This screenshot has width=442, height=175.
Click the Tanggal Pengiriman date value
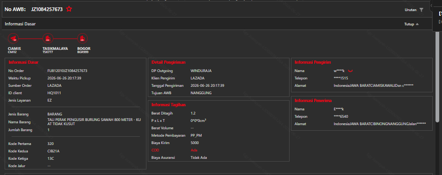tap(208, 85)
